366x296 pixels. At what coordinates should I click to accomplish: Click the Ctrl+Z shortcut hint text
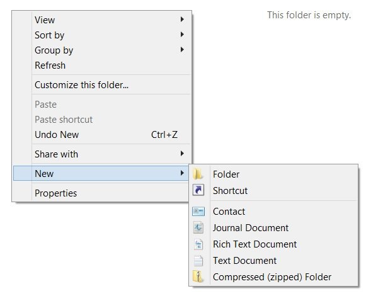[164, 135]
